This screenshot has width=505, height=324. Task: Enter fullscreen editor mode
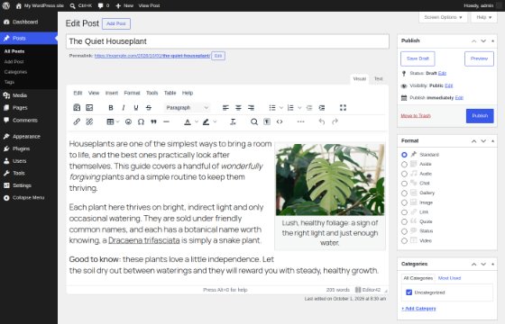[x=343, y=108]
